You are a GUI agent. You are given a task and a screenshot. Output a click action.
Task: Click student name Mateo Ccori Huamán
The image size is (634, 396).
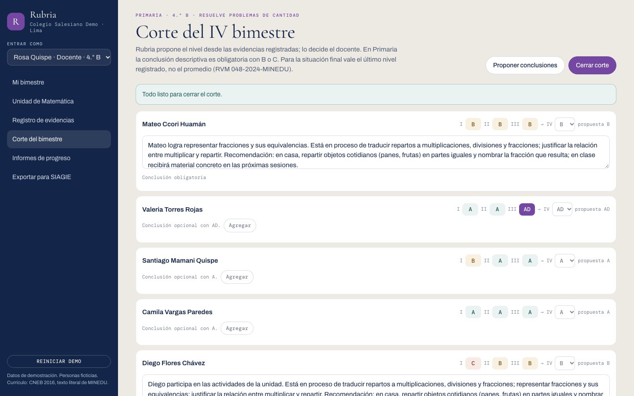(174, 124)
